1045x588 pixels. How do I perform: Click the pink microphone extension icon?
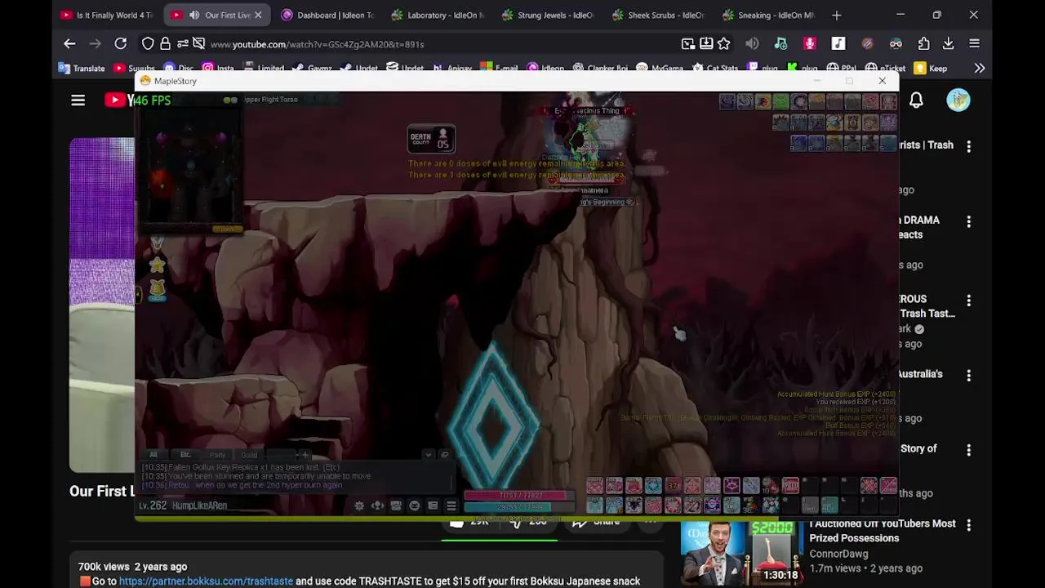pos(810,44)
